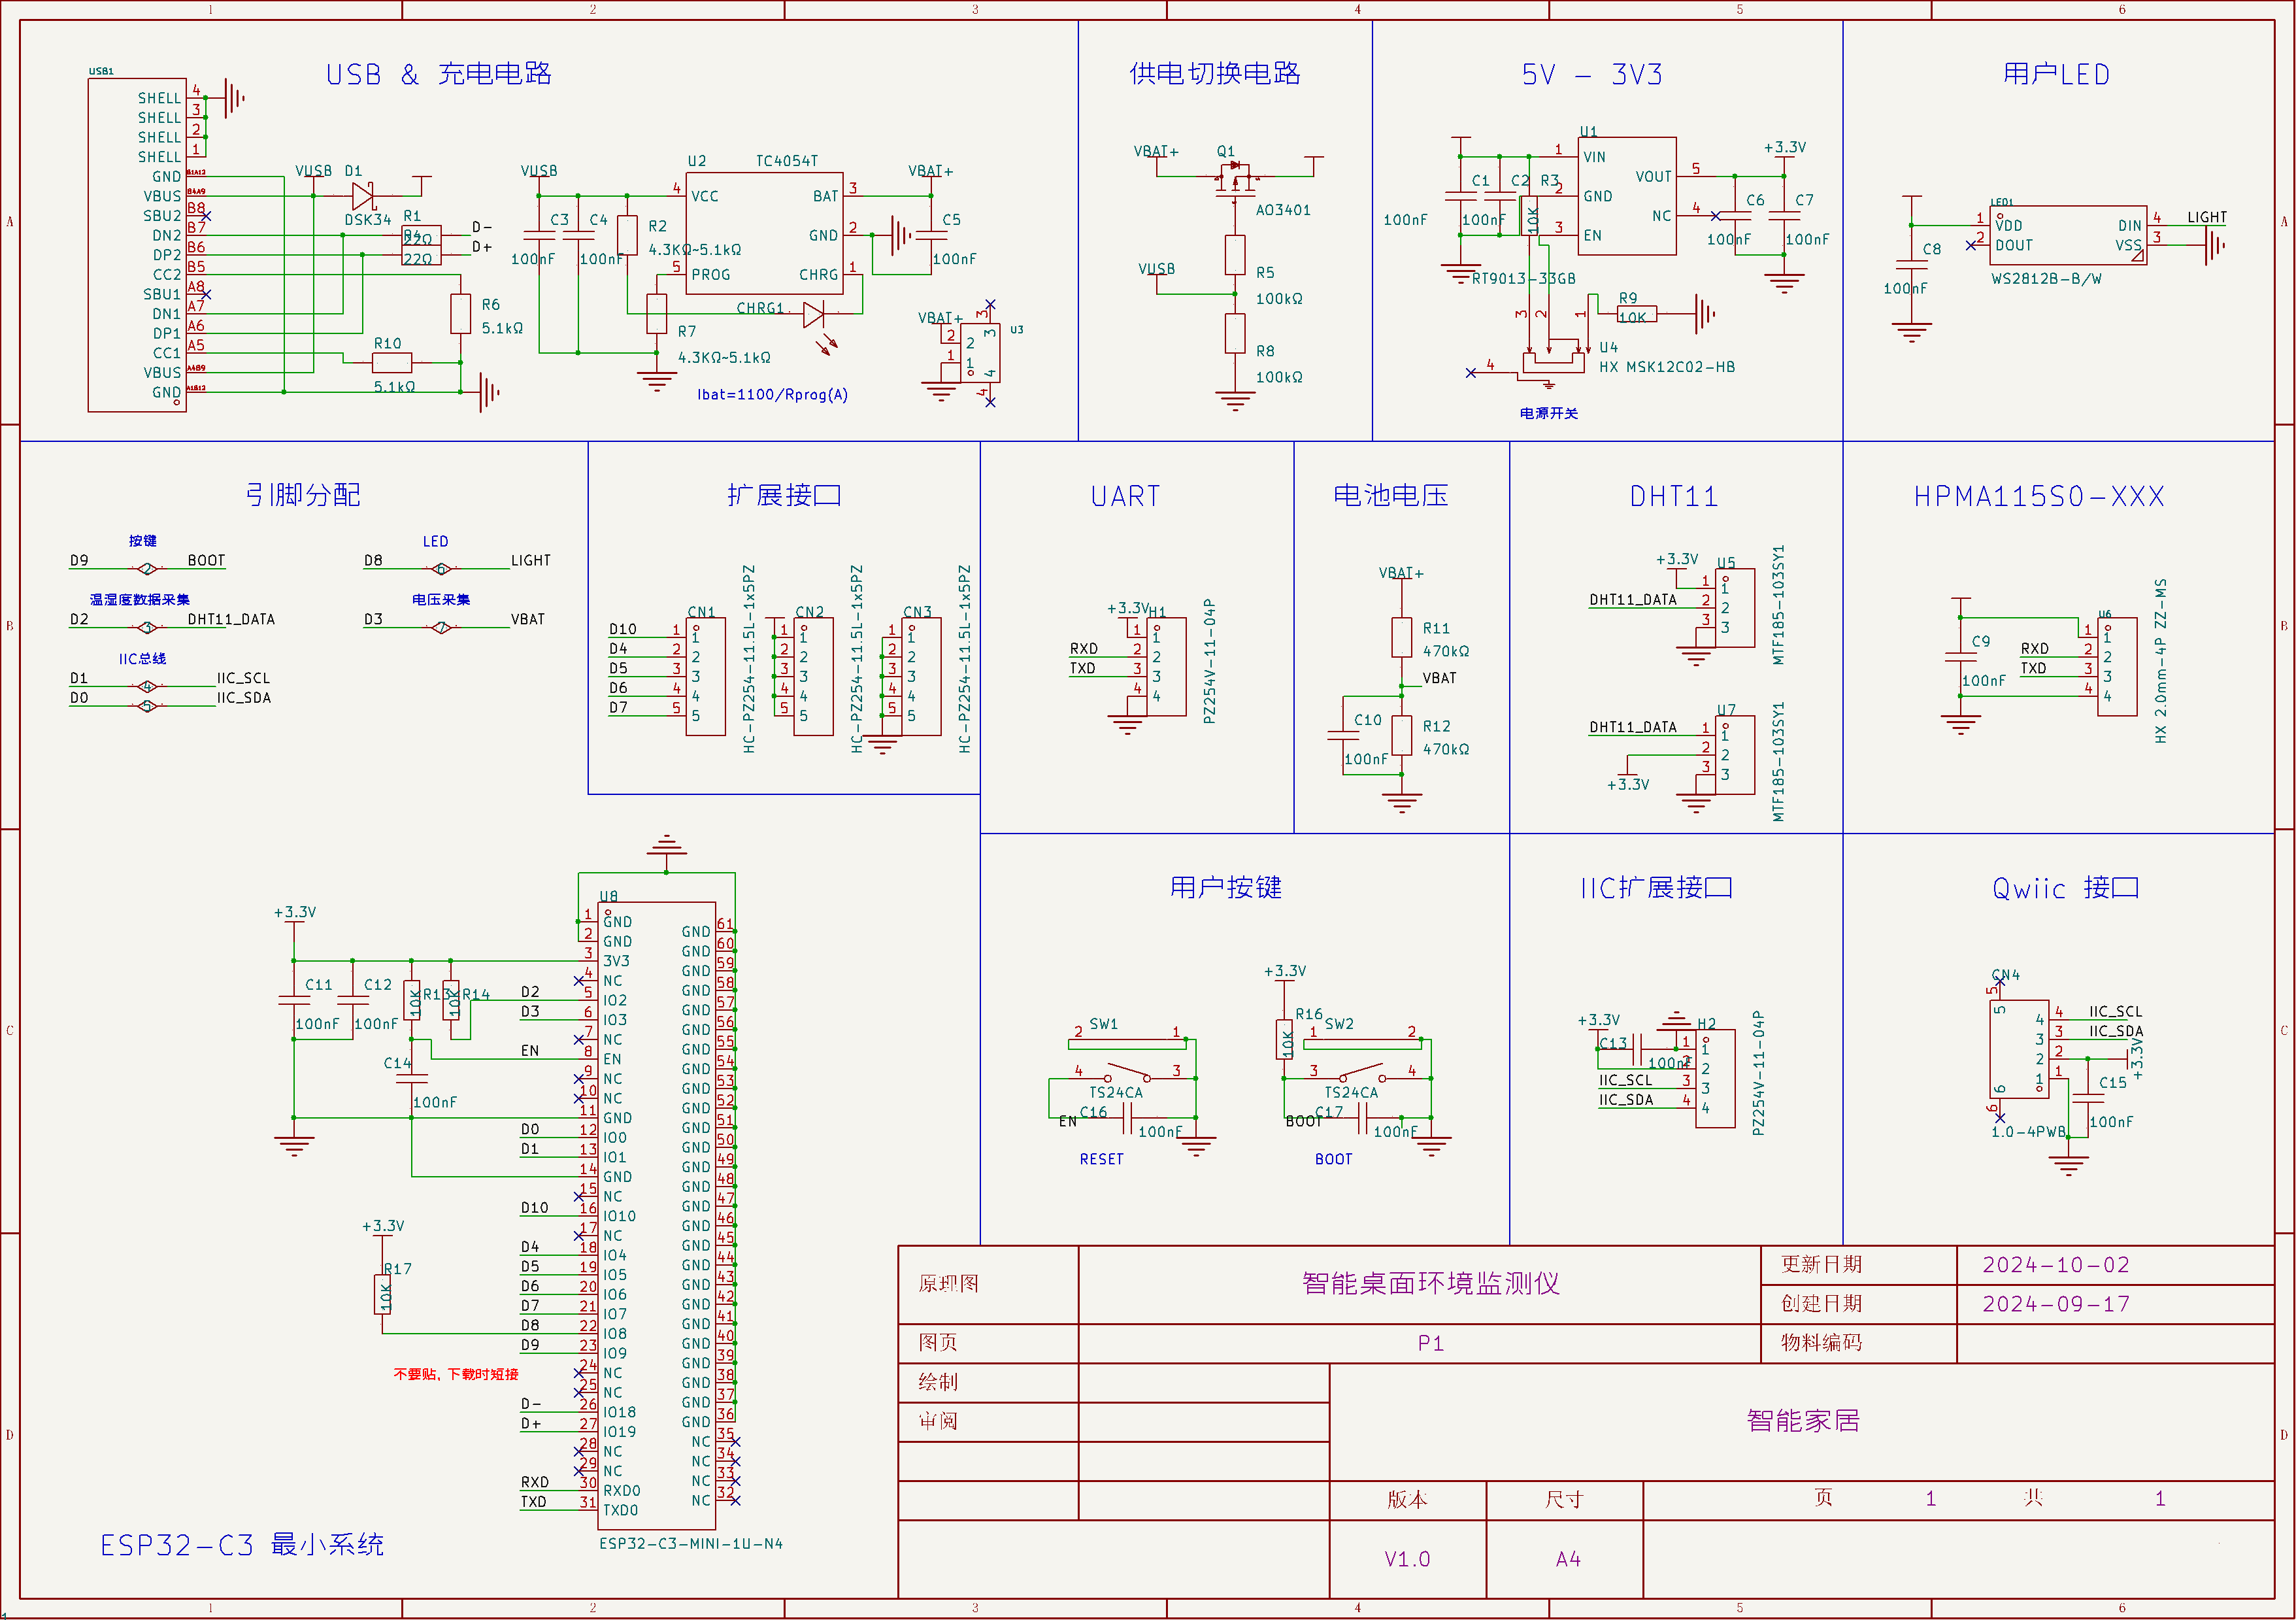2296x1620 pixels.
Task: Click the 'HPMA115S0-XXX' section title
Action: [x=2039, y=496]
